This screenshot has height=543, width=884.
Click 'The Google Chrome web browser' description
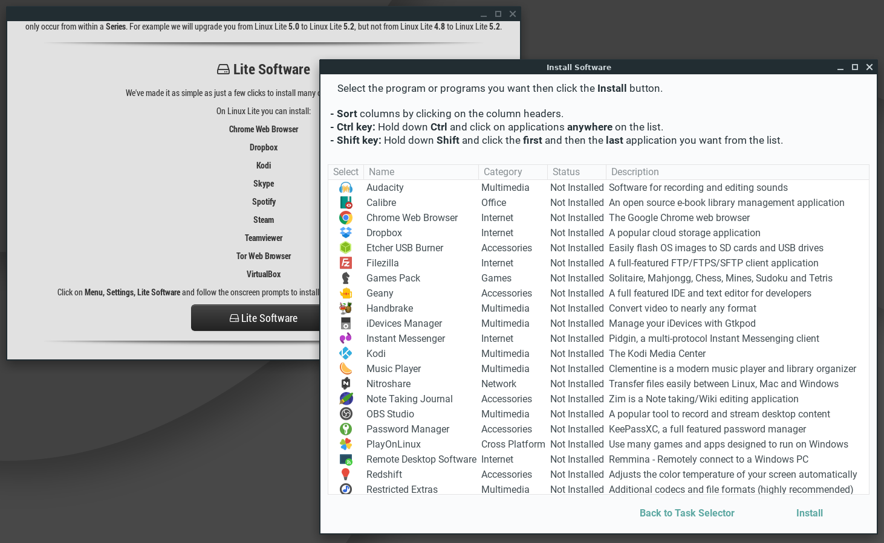(x=679, y=217)
